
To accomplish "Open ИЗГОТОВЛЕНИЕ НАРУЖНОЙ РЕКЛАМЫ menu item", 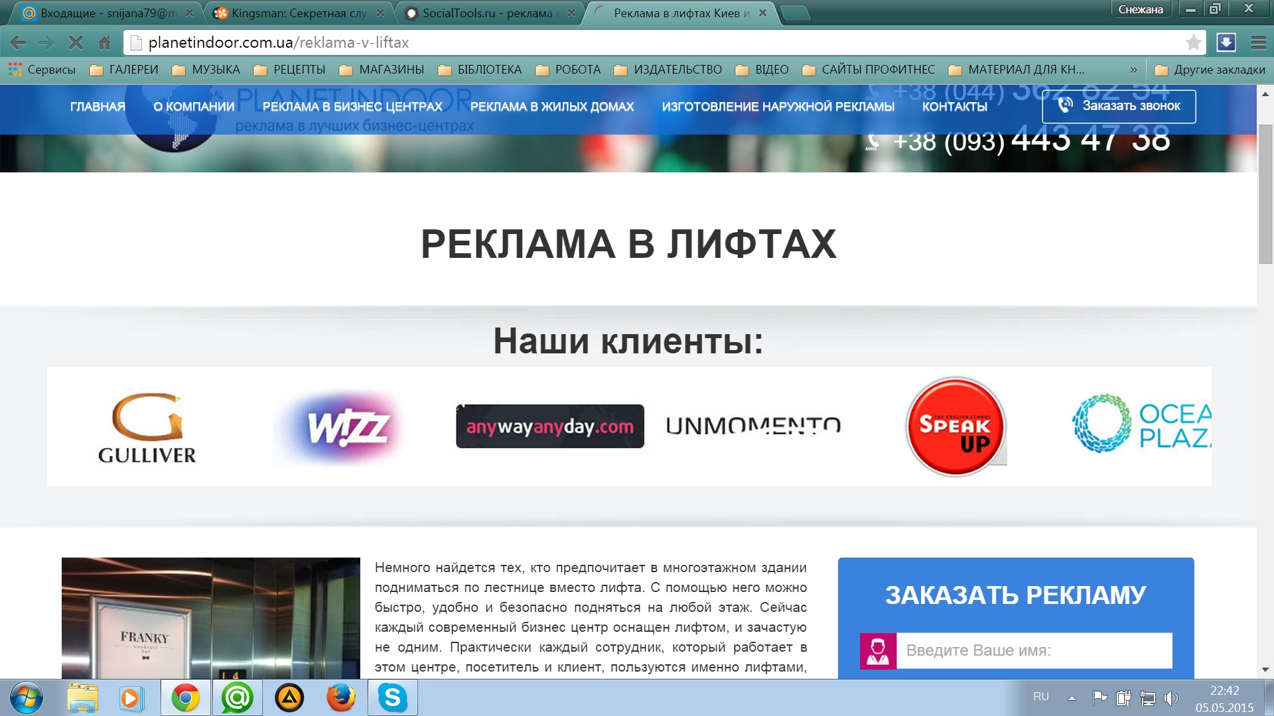I will click(x=778, y=107).
